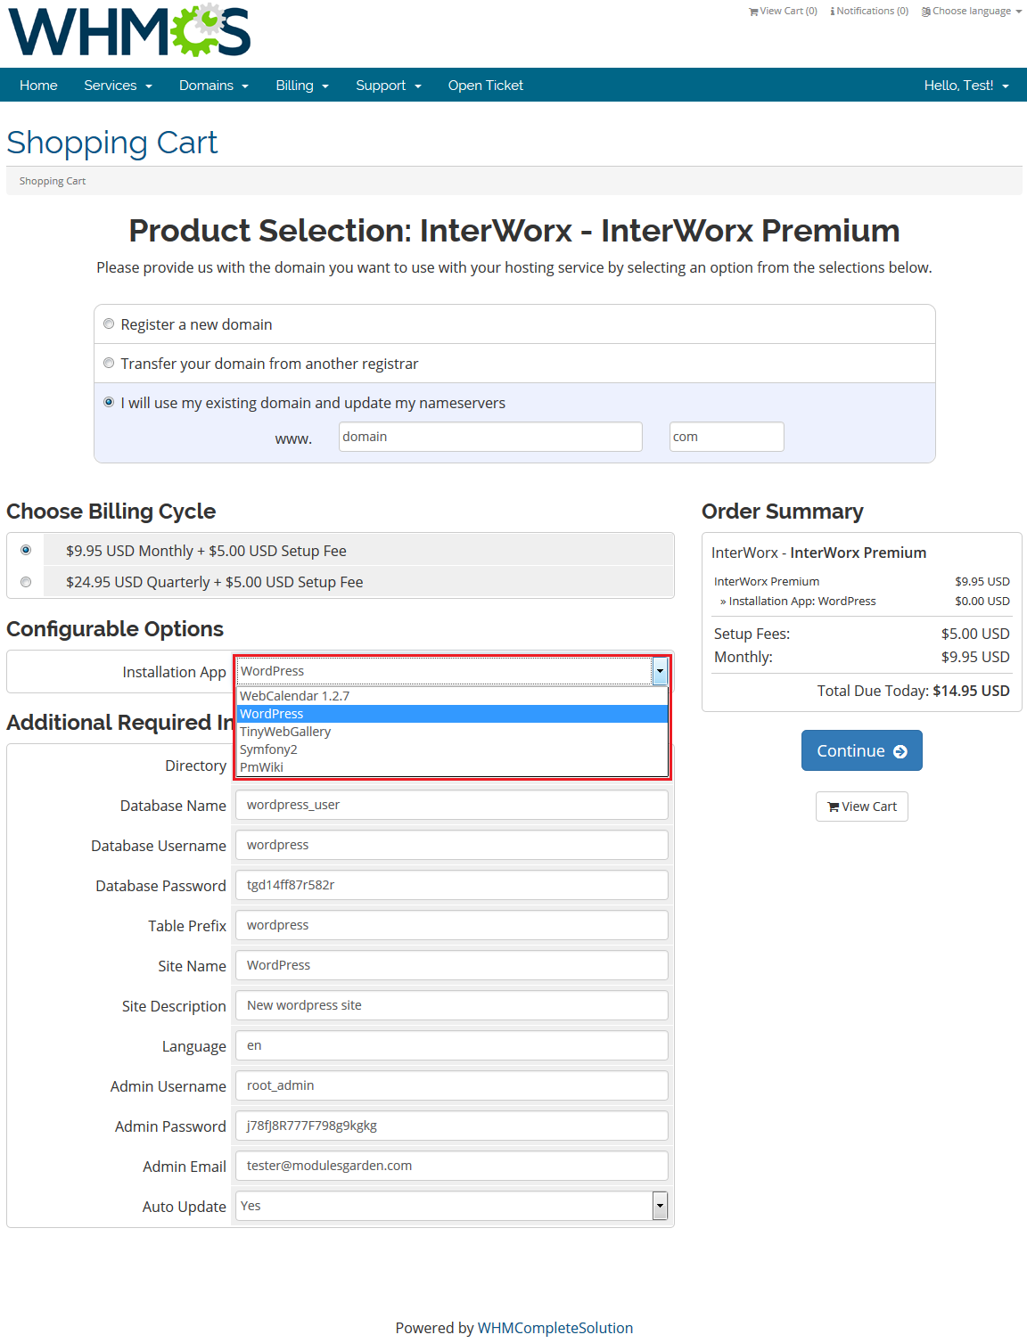Open the Choose language dropdown
Image resolution: width=1027 pixels, height=1343 pixels.
(x=972, y=12)
